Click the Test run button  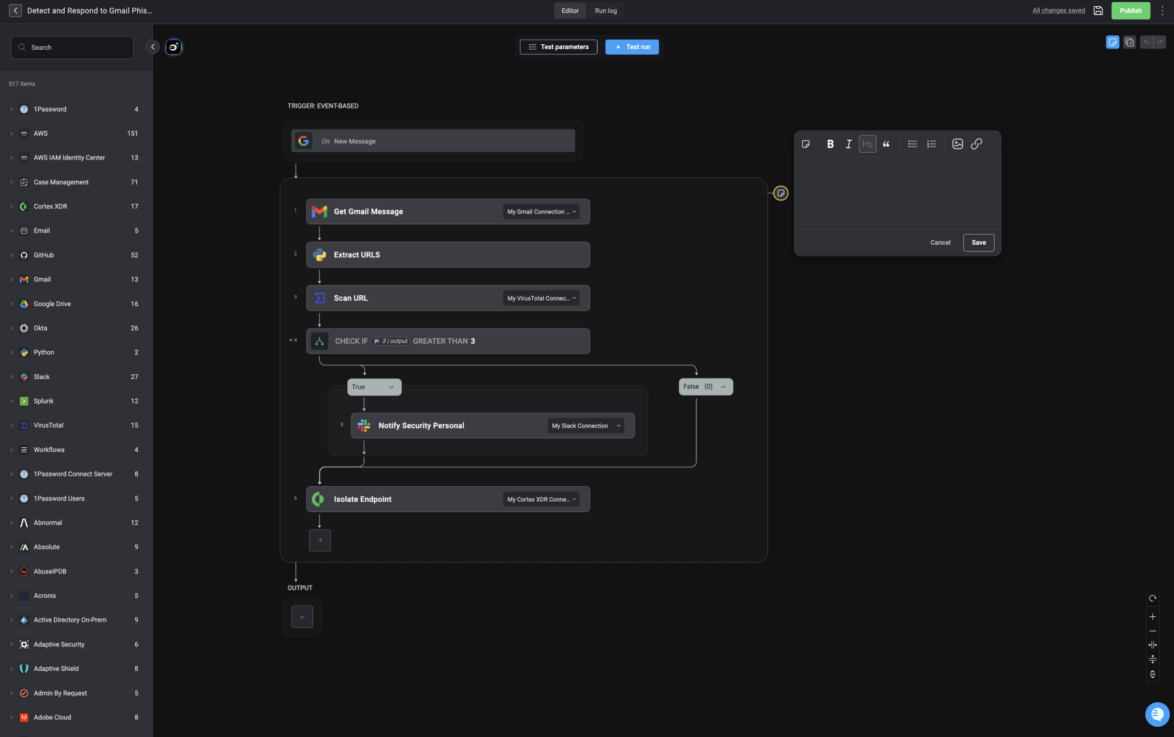tap(632, 47)
